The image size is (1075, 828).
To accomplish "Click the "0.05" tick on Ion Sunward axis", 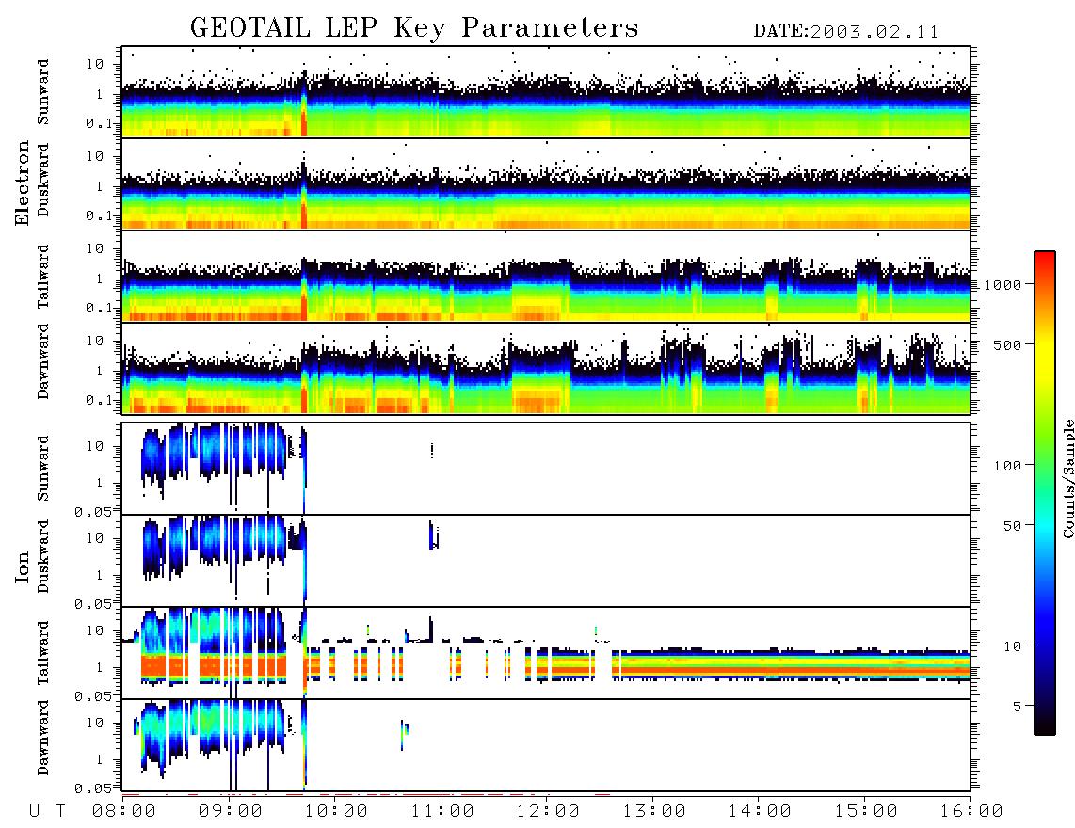I will [x=93, y=511].
